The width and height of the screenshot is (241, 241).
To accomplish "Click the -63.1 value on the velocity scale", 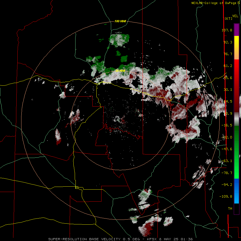I will click(x=227, y=161).
